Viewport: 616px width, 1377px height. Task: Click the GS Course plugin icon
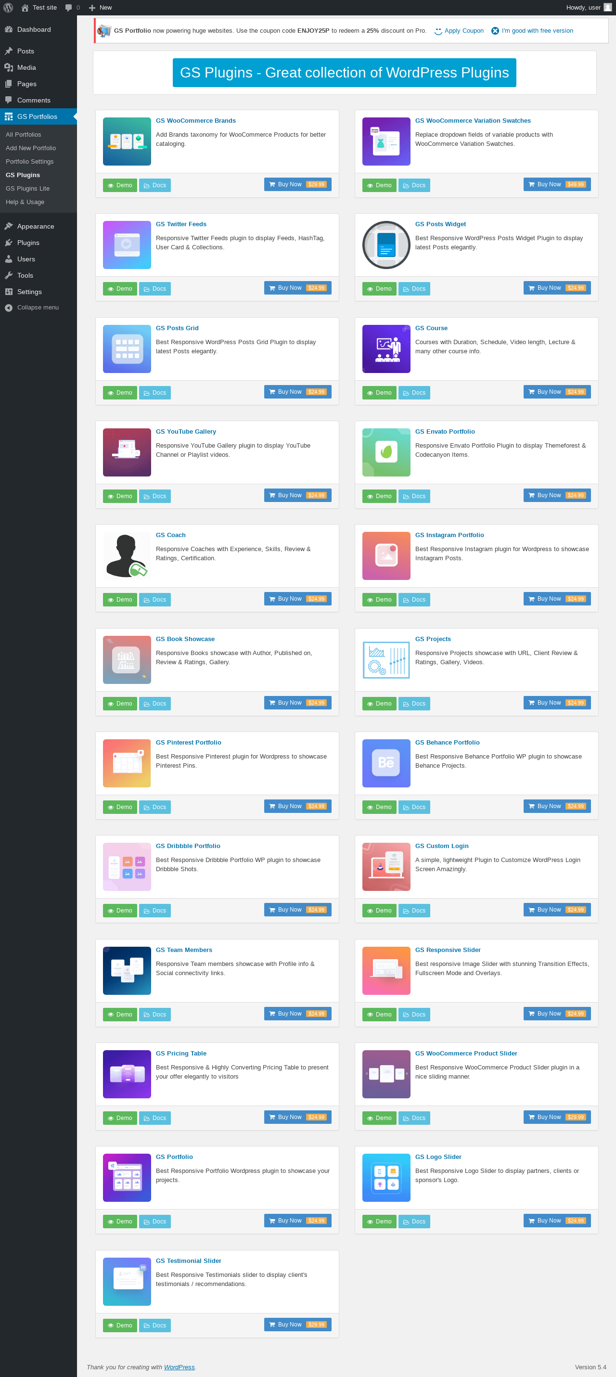pyautogui.click(x=386, y=349)
